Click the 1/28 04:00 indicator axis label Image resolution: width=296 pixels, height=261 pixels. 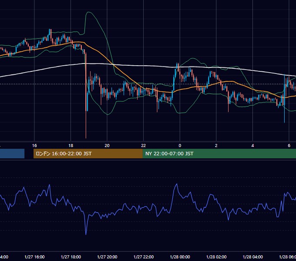tap(253, 257)
